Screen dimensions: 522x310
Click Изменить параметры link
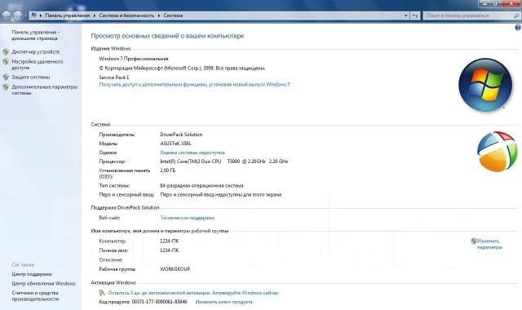pos(489,244)
